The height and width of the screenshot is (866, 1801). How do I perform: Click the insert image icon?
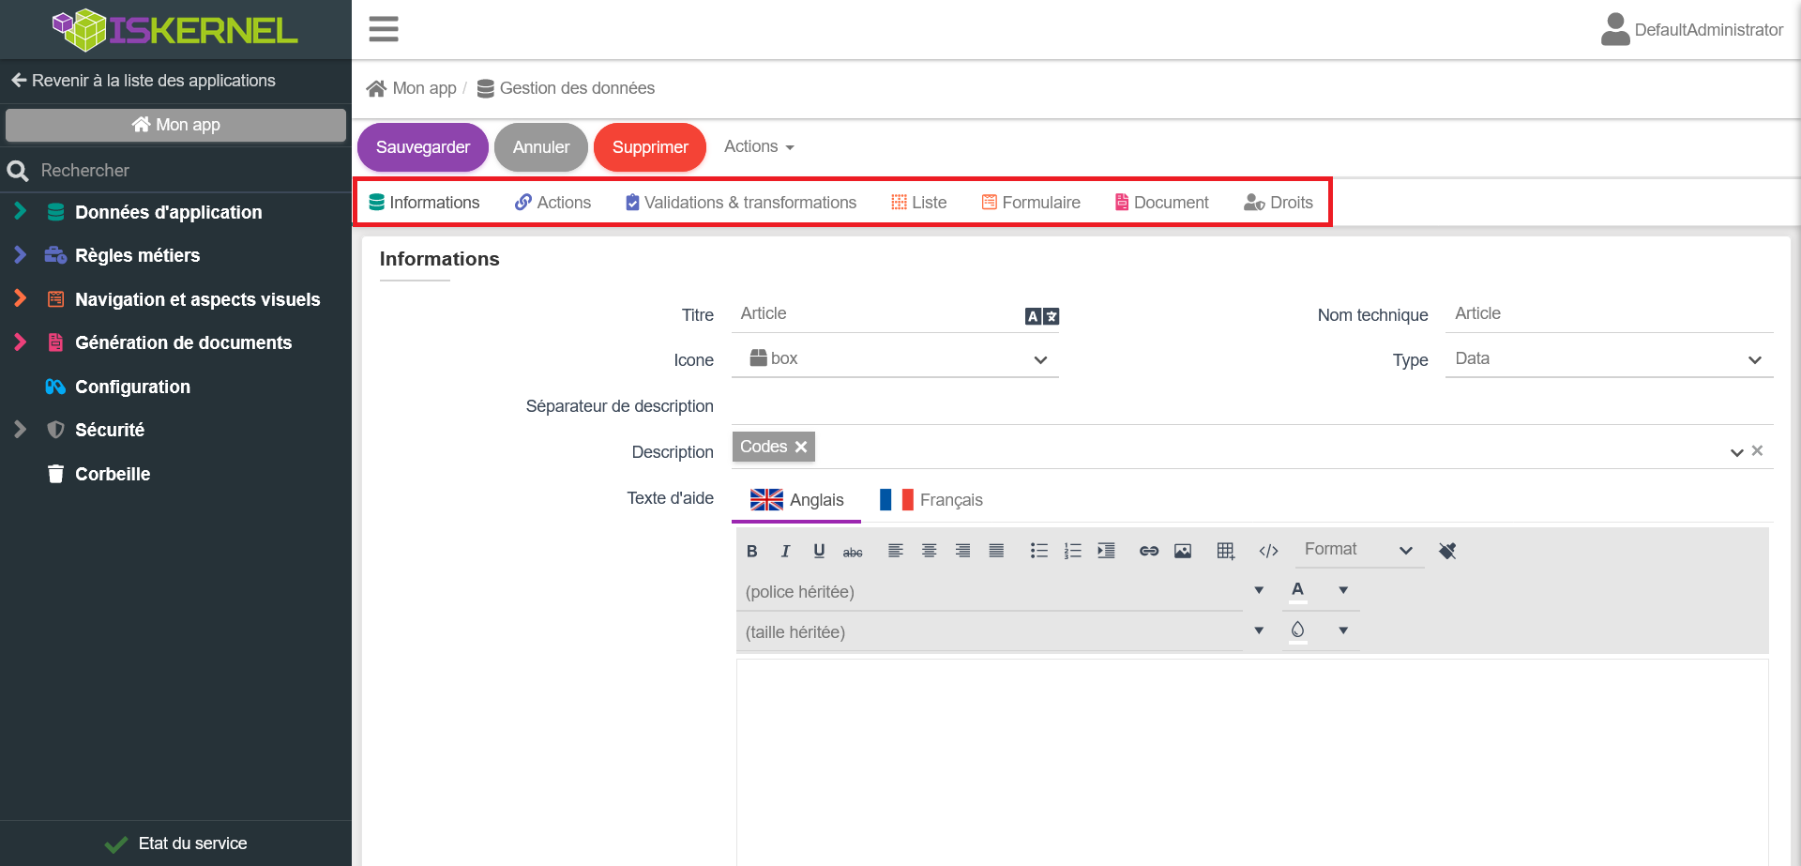tap(1182, 552)
